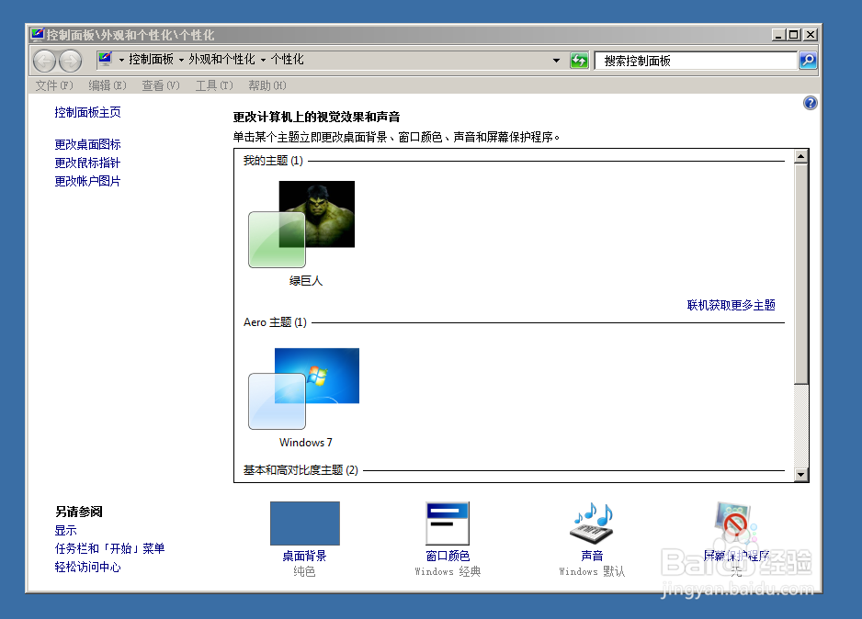Image resolution: width=862 pixels, height=619 pixels.
Task: Maximize the 个性化 window
Action: (x=793, y=35)
